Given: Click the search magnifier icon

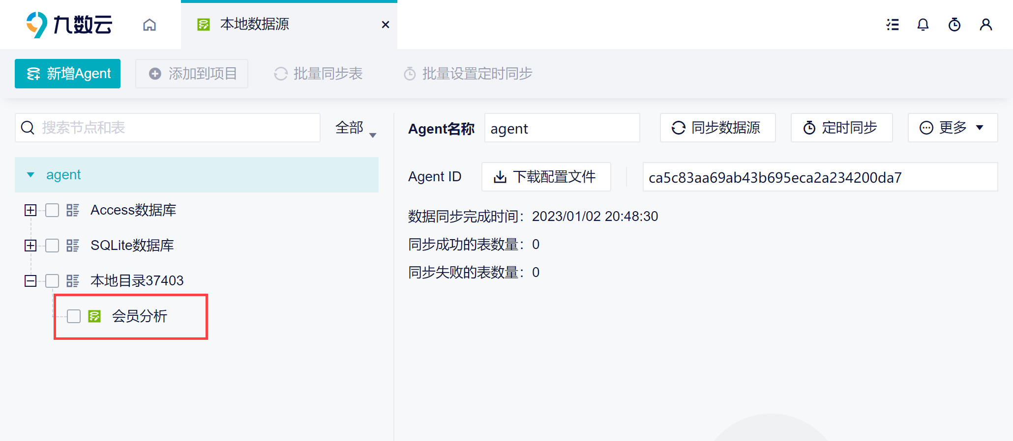Looking at the screenshot, I should click(x=28, y=128).
